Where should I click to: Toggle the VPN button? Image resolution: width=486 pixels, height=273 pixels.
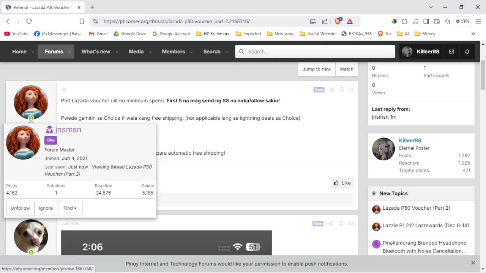[463, 22]
